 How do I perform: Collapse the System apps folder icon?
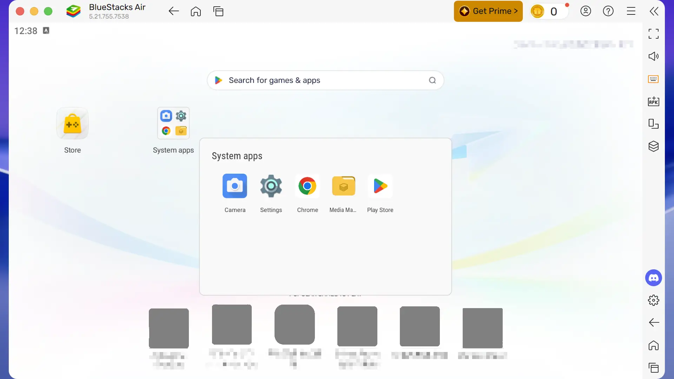(x=173, y=124)
